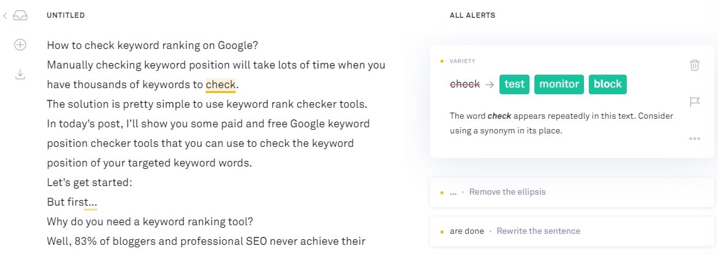Dismiss alert with trash icon
718x254 pixels.
coord(695,65)
